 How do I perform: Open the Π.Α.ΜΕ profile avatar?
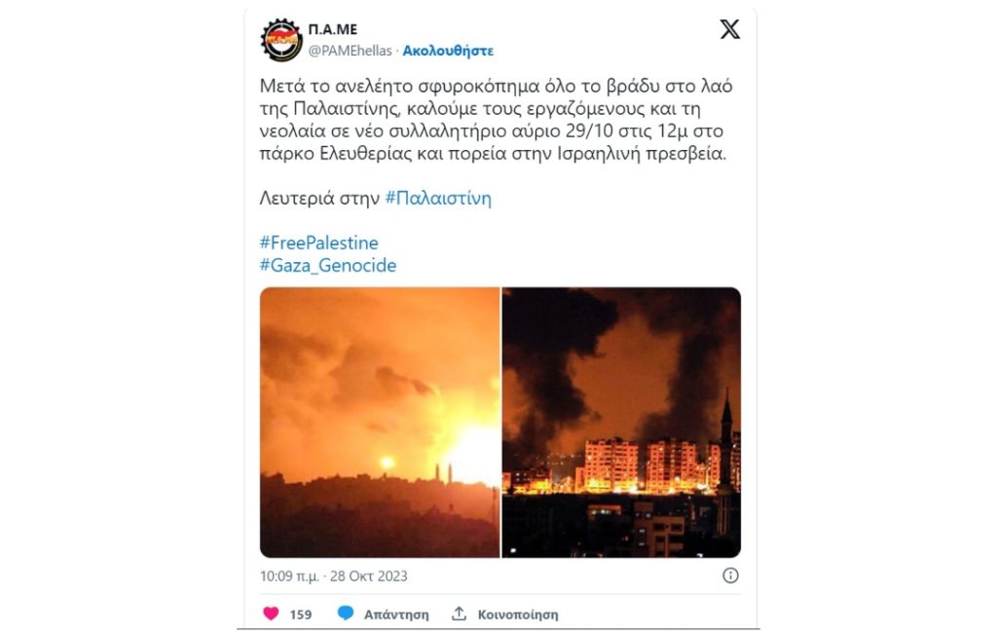point(281,39)
